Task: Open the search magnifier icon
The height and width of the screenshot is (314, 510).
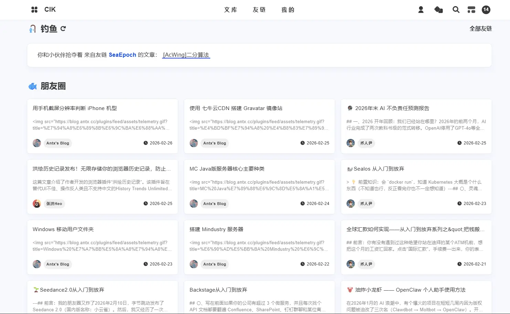Action: point(456,10)
